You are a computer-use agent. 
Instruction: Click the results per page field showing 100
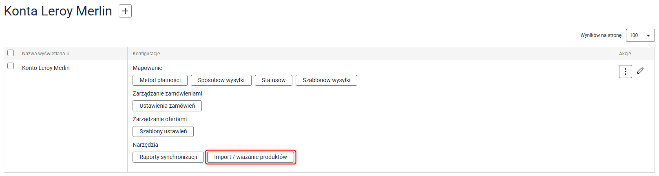[634, 35]
